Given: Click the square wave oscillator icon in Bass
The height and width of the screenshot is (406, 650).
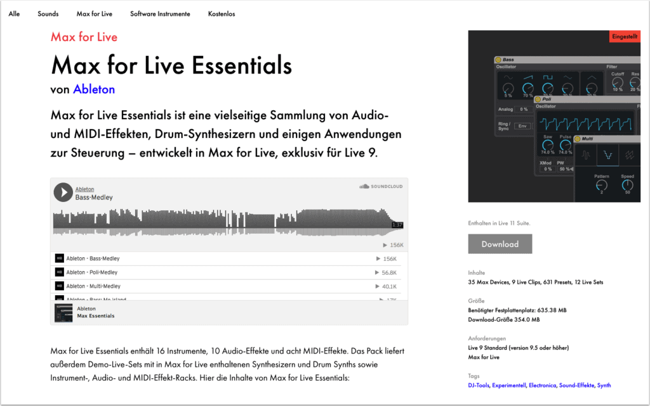Looking at the screenshot, I should coord(548,77).
